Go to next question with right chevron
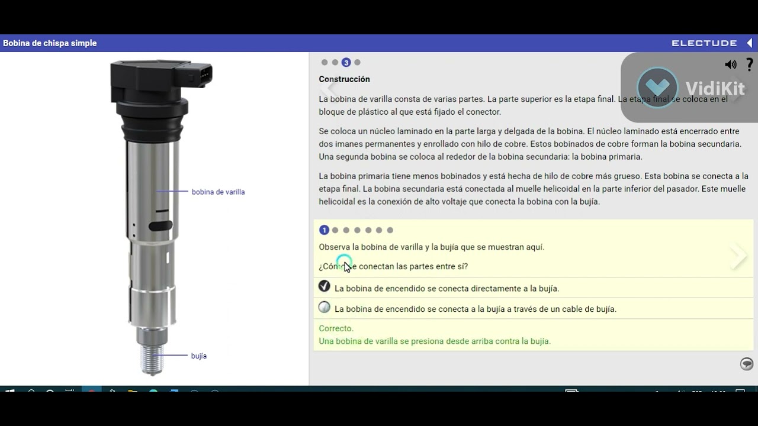Screen dimensions: 758x426 point(738,256)
